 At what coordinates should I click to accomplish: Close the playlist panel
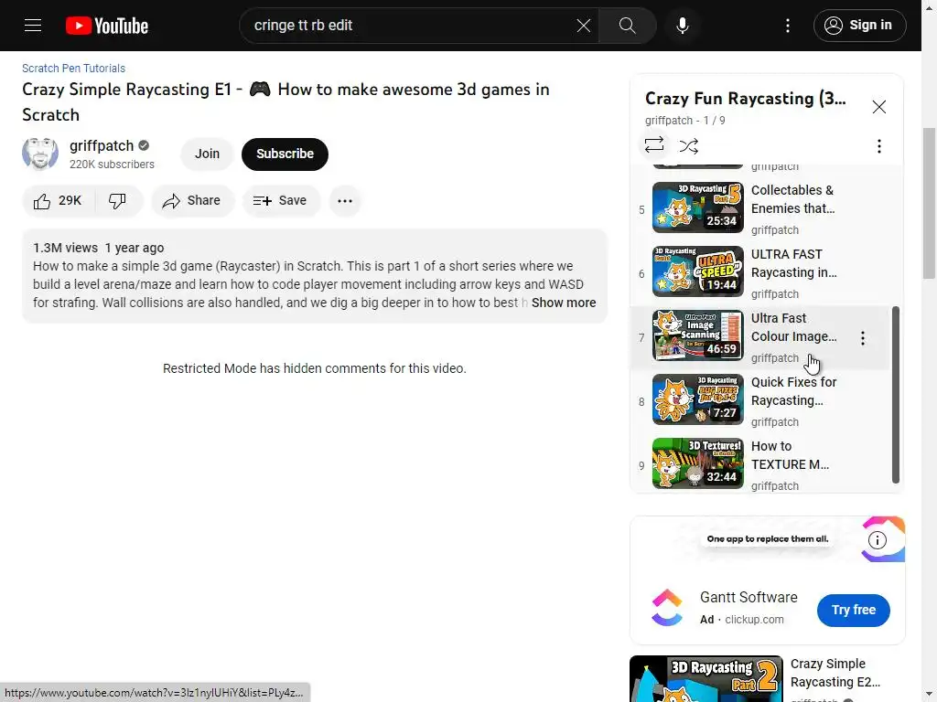[878, 107]
